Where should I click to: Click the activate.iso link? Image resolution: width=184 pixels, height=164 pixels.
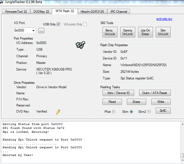pyautogui.click(x=164, y=19)
